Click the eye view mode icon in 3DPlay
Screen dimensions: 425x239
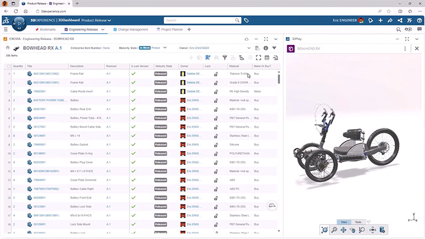point(372,230)
